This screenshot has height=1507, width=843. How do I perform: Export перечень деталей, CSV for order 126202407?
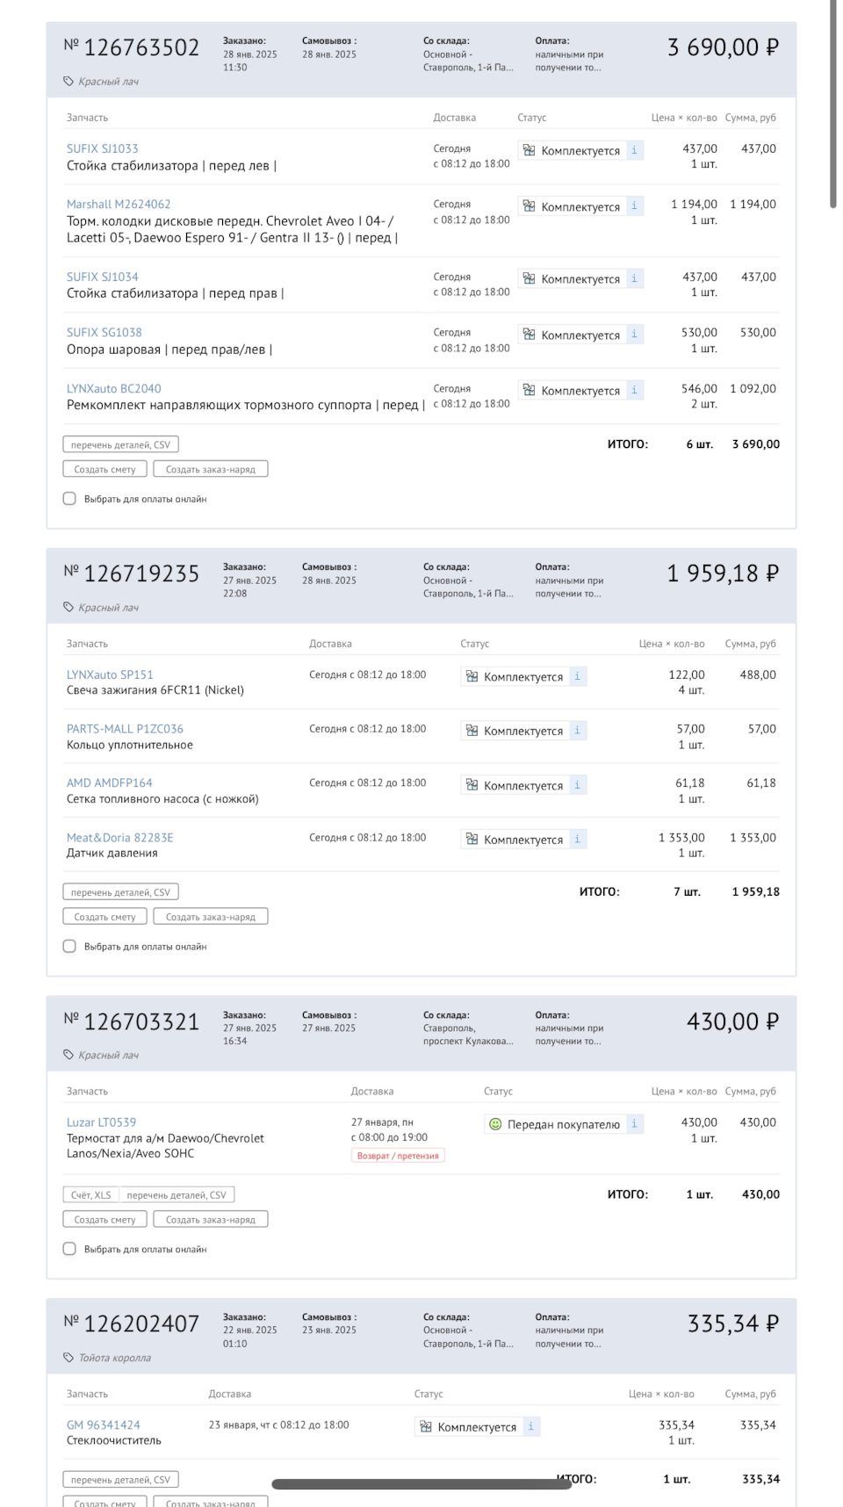[120, 1480]
